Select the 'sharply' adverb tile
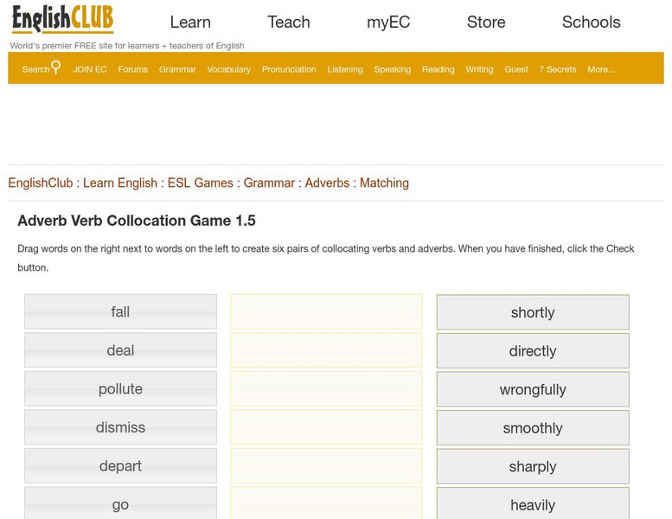 533,466
